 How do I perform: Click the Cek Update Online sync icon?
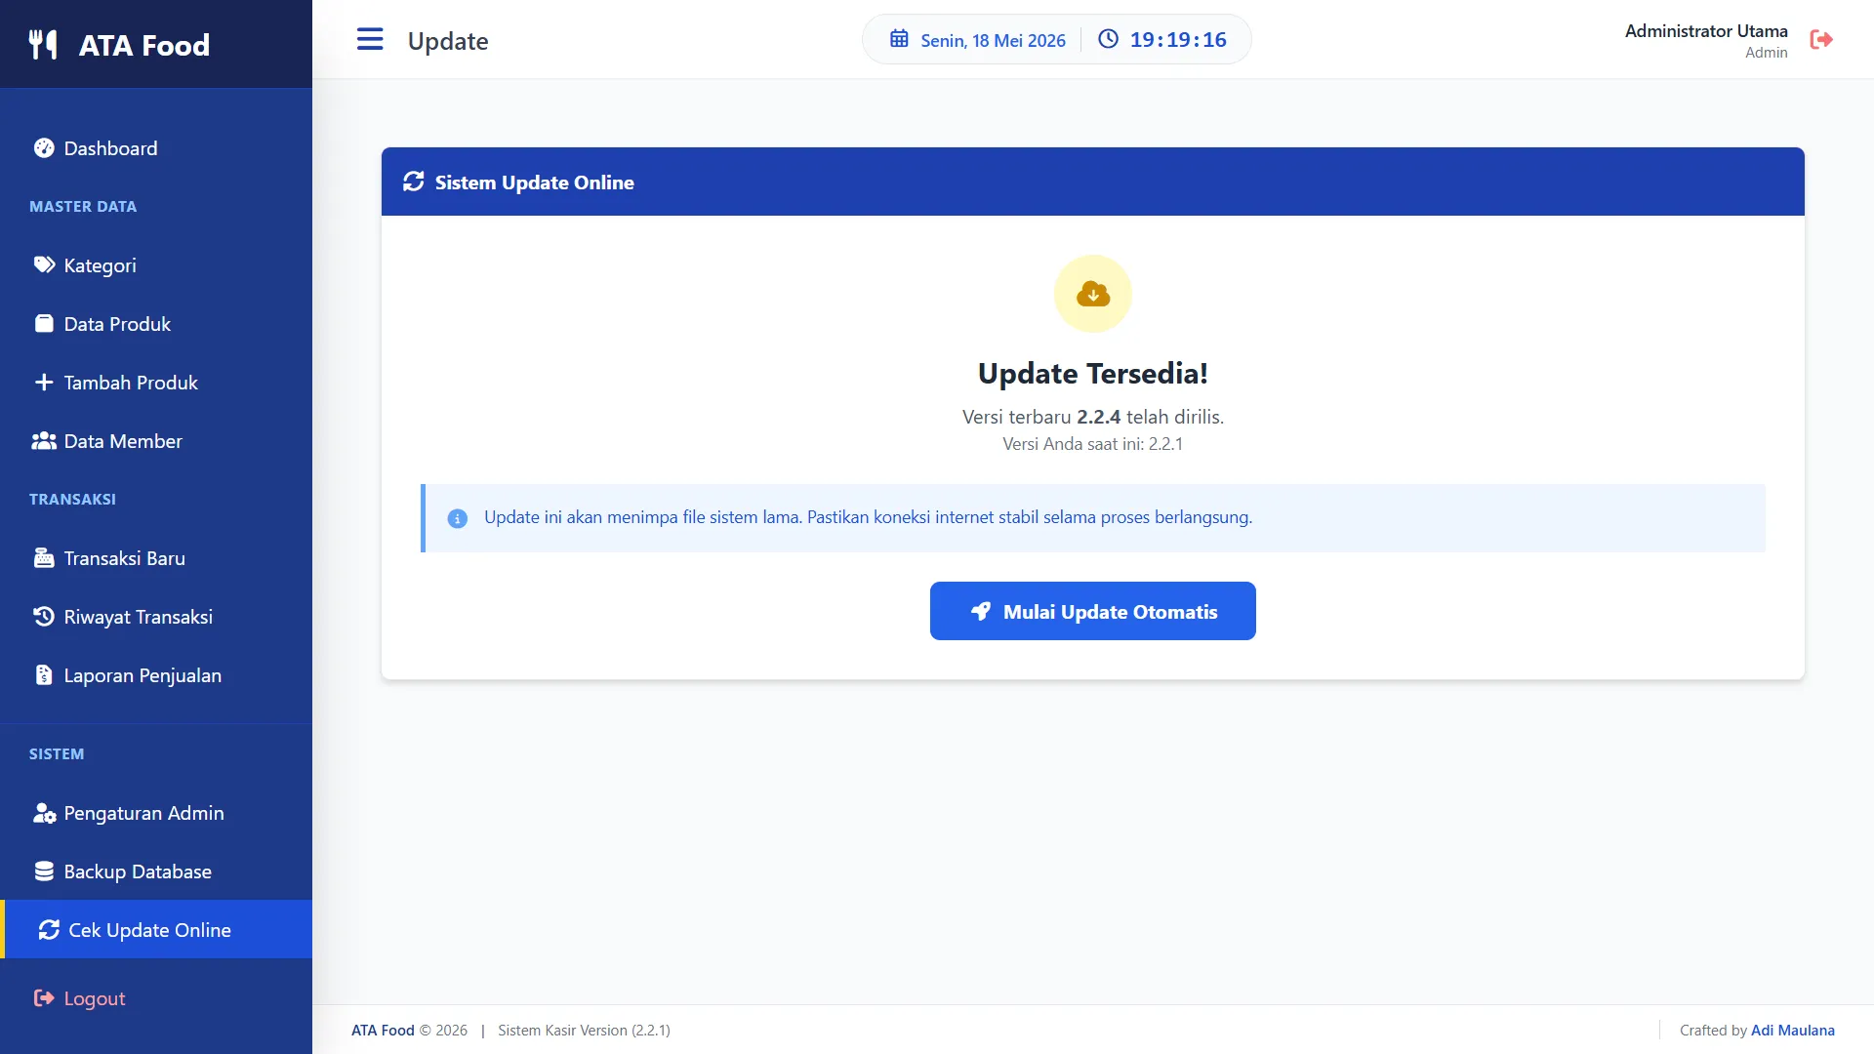[x=49, y=930]
